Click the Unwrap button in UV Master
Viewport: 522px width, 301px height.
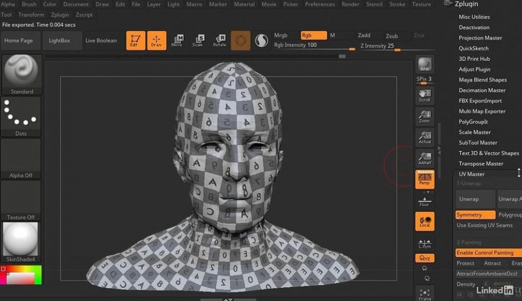[x=475, y=199]
